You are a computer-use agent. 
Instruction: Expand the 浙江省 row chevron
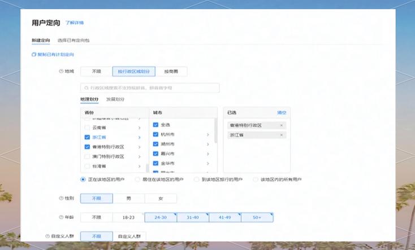click(x=140, y=138)
